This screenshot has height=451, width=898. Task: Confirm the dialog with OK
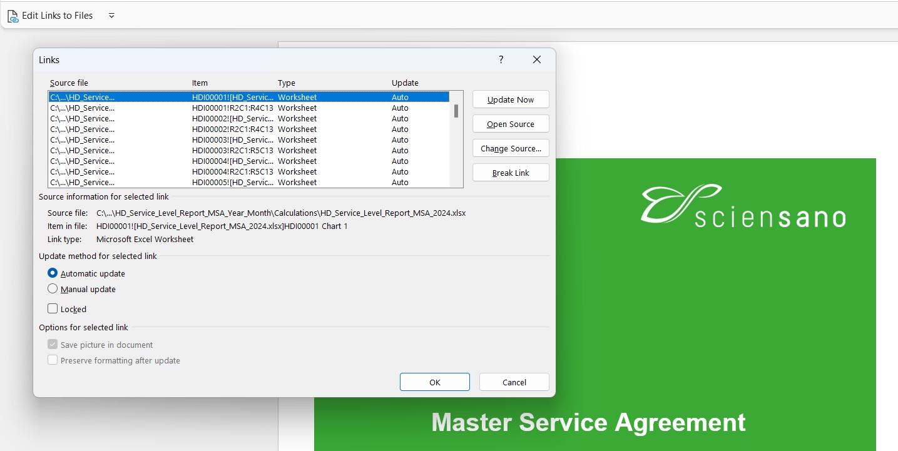pos(434,382)
